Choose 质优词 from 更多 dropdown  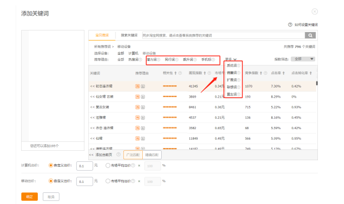coord(232,65)
